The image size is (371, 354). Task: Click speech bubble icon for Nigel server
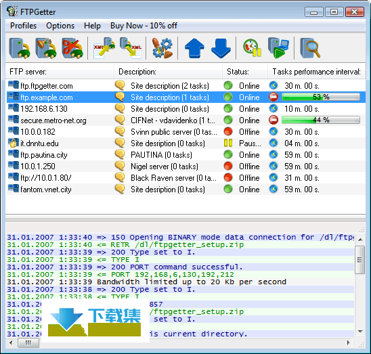point(120,166)
